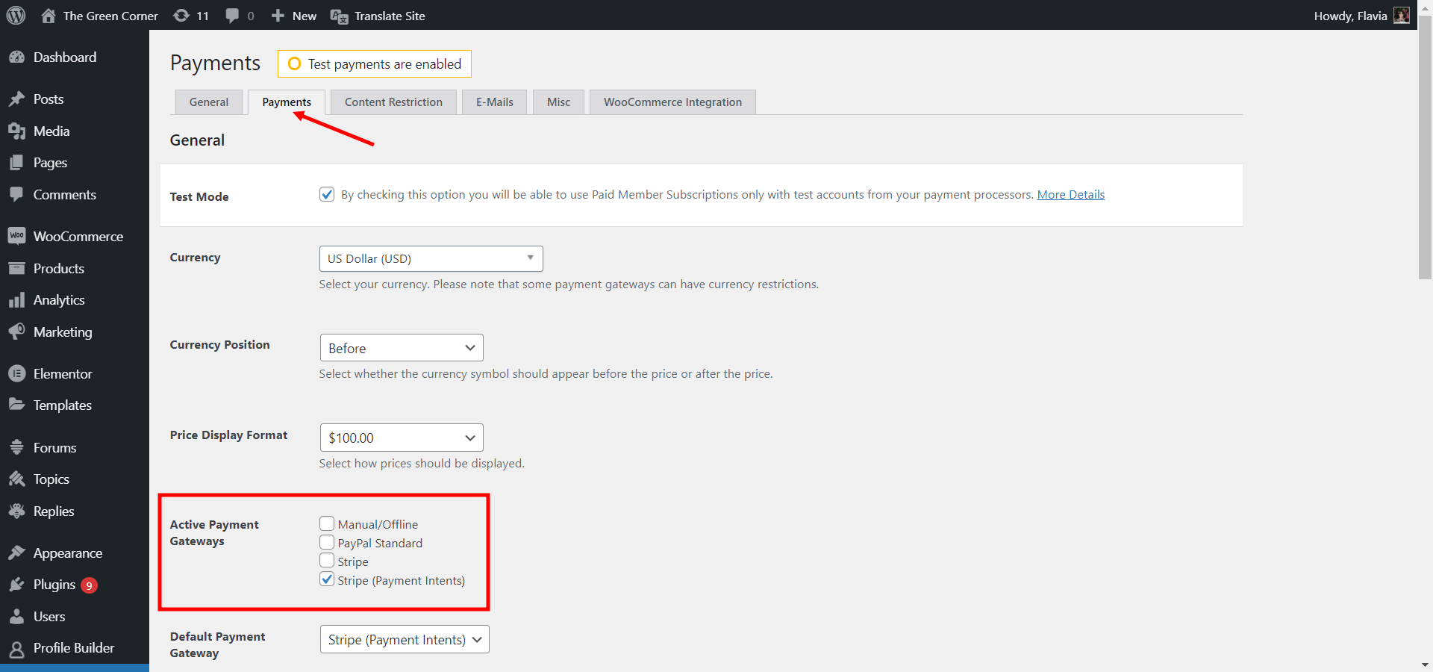Click the Elementor icon in sidebar

16,373
